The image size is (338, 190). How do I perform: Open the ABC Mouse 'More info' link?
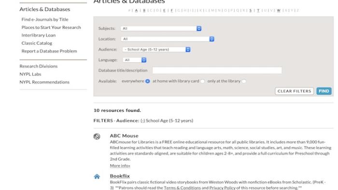pyautogui.click(x=120, y=166)
